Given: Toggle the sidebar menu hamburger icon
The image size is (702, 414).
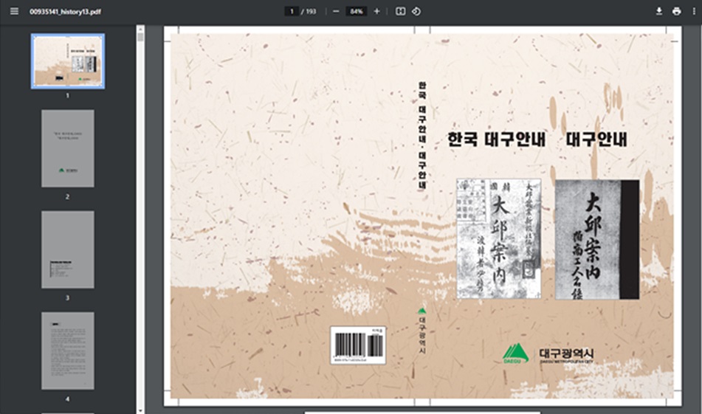Looking at the screenshot, I should pos(14,12).
